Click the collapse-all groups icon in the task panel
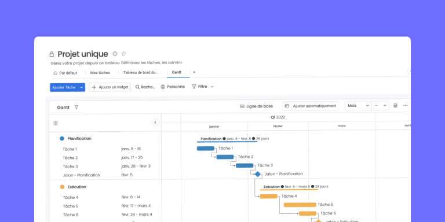The image size is (445, 222). coord(56,123)
